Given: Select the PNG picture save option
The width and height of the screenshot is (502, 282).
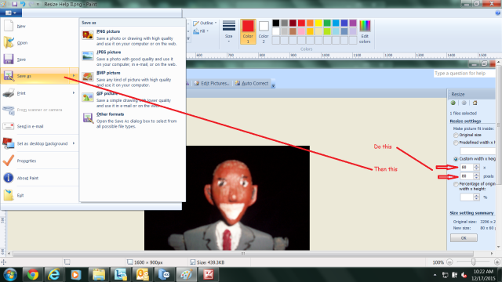Looking at the screenshot, I should click(x=133, y=38).
